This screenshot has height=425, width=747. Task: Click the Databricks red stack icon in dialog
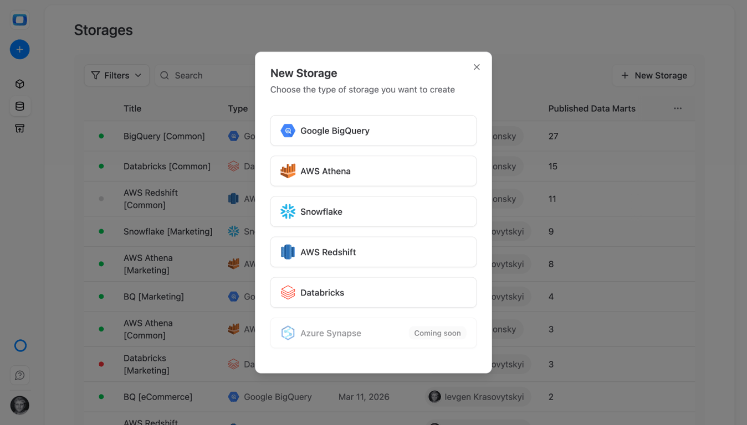[288, 292]
